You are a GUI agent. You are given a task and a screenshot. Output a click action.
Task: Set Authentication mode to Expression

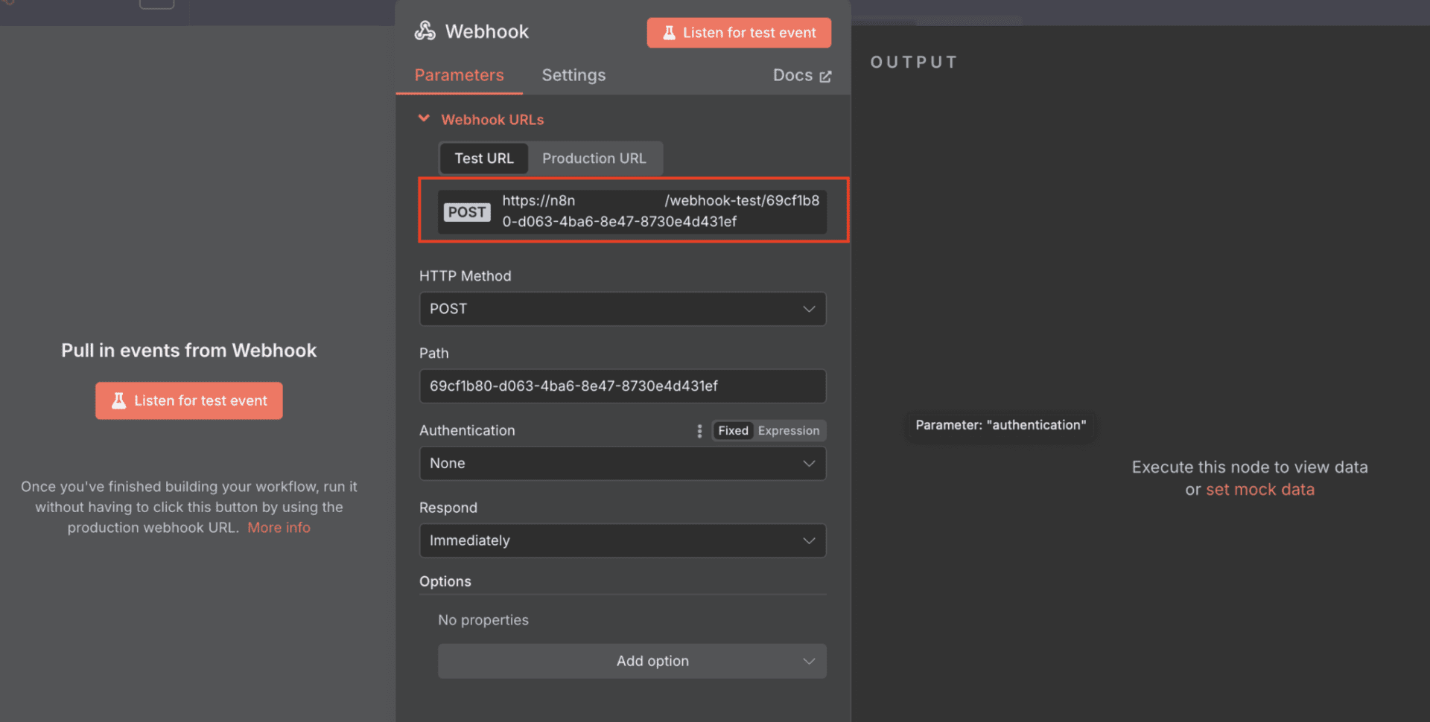click(x=788, y=431)
